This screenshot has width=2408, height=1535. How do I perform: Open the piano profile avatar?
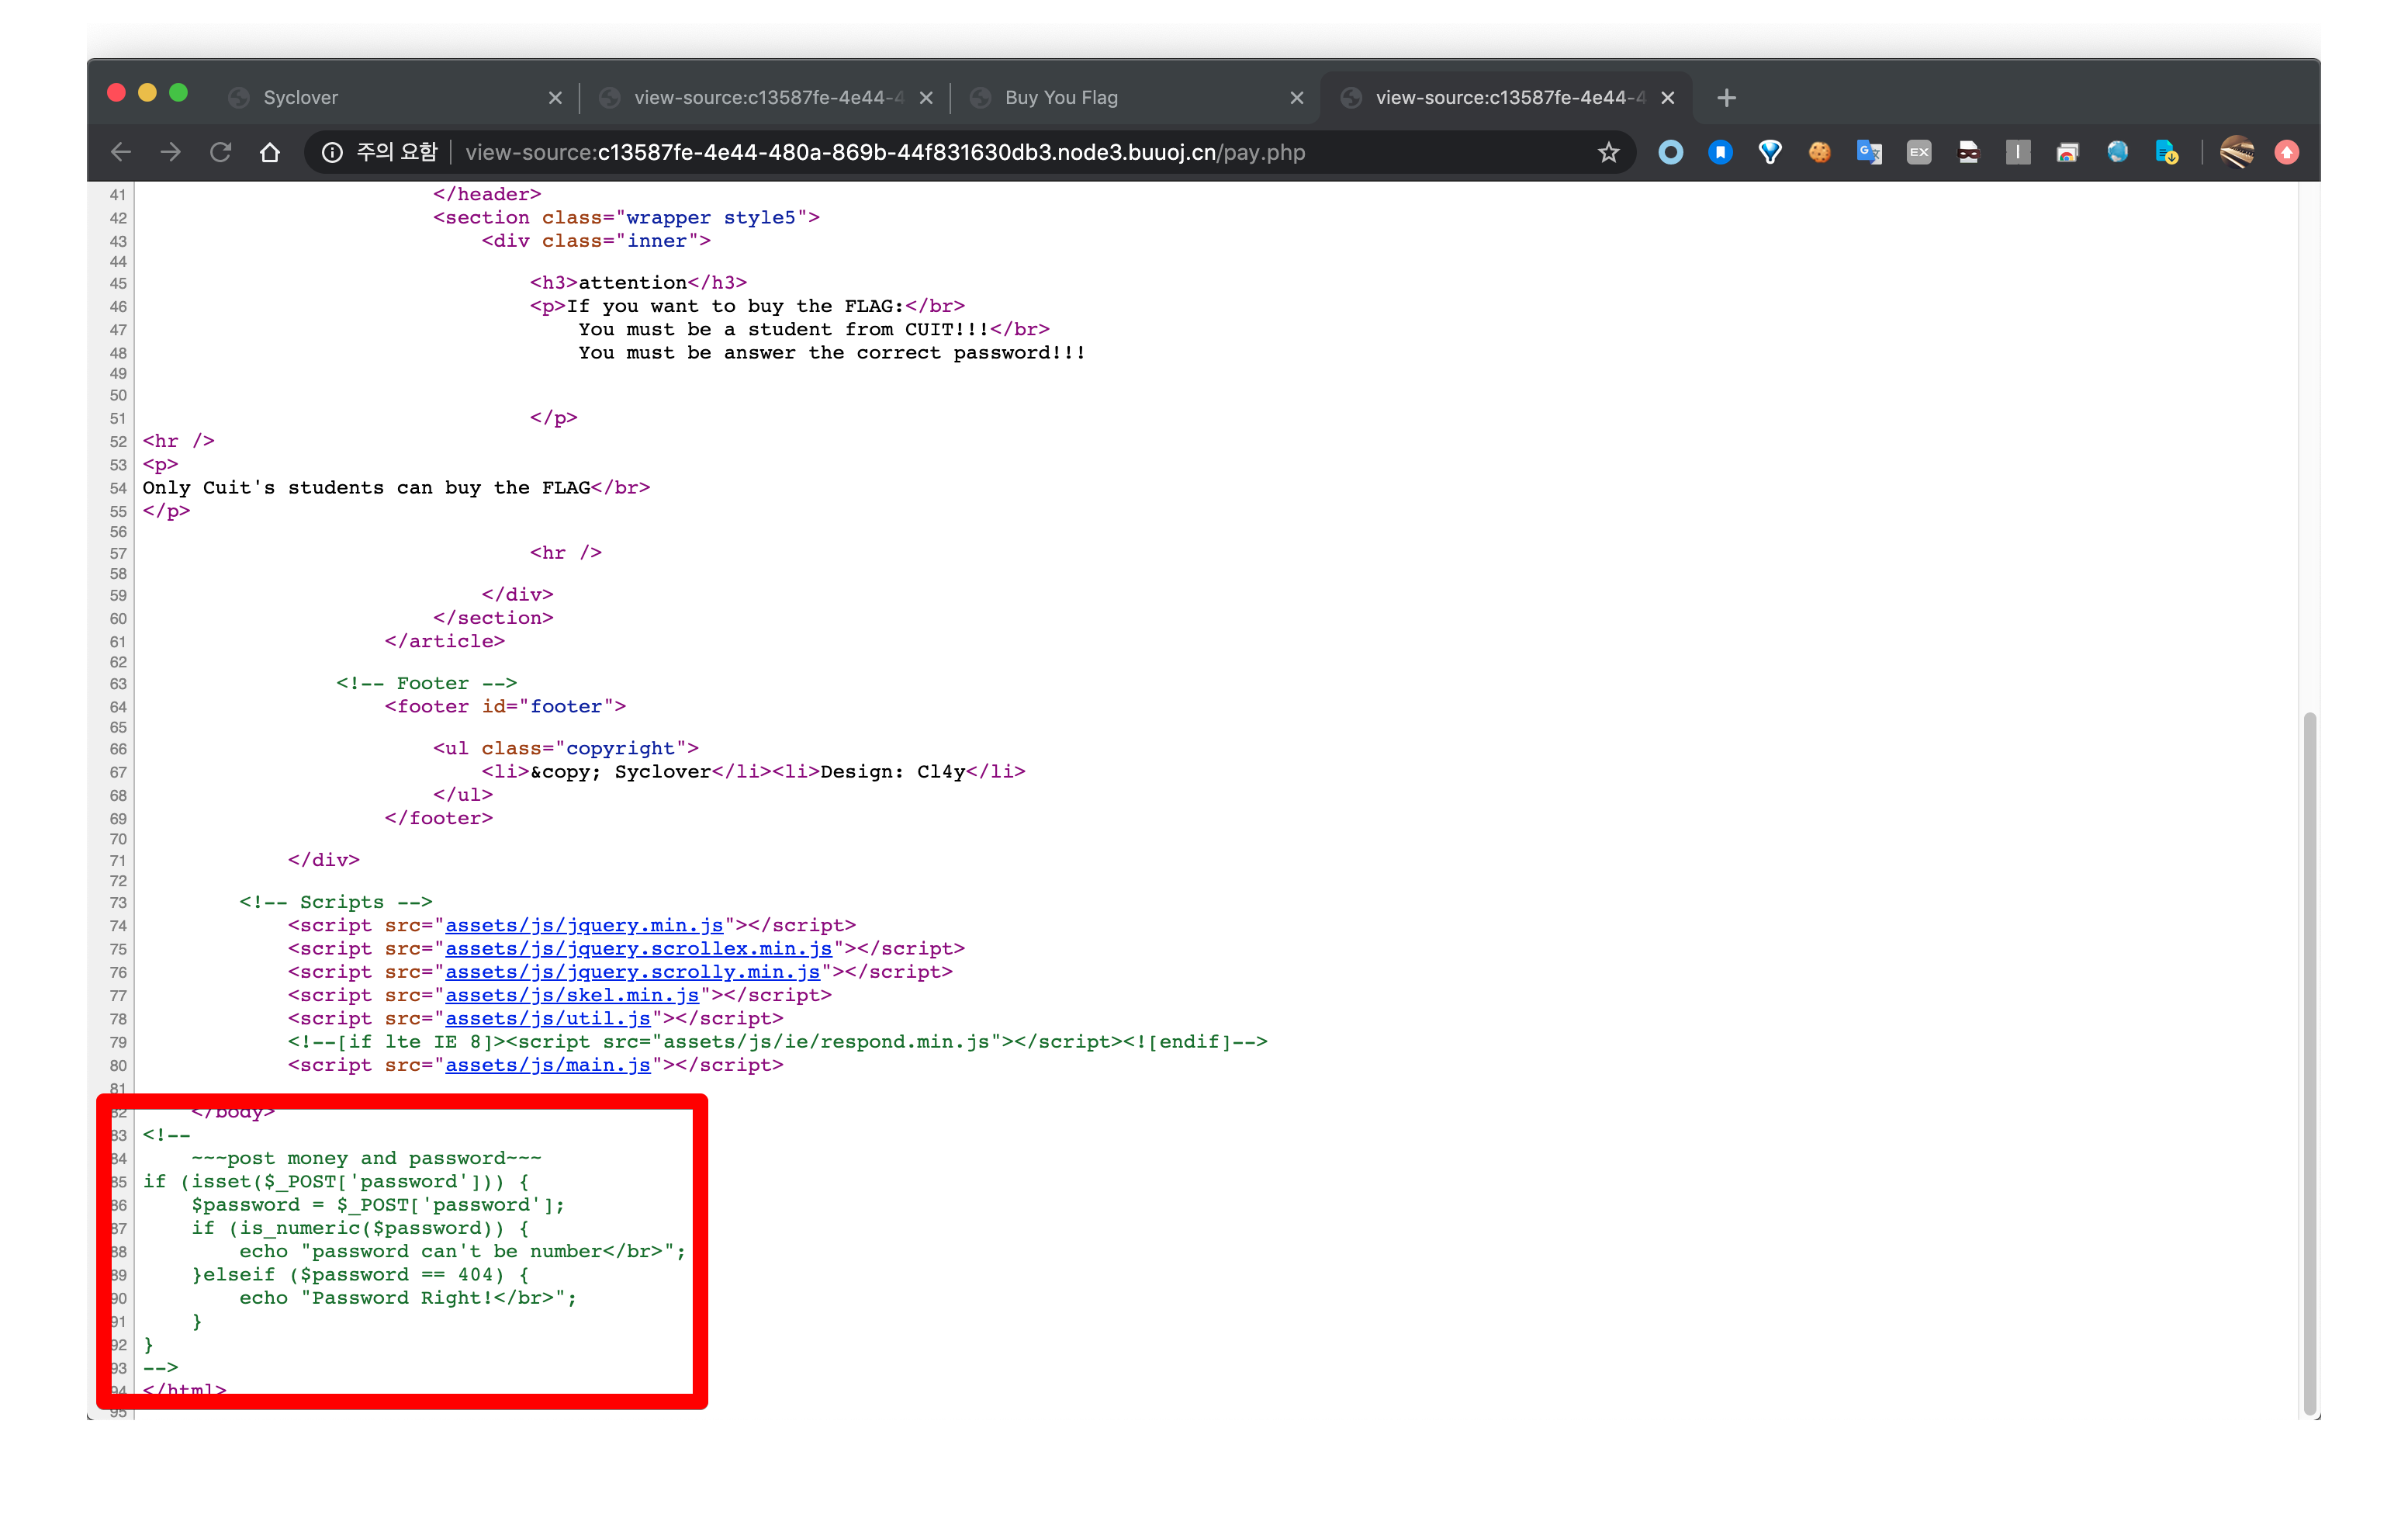(2236, 152)
